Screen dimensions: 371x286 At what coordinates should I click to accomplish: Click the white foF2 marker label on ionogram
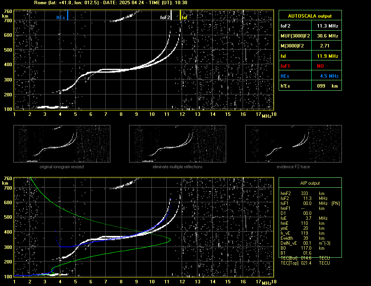click(x=165, y=18)
